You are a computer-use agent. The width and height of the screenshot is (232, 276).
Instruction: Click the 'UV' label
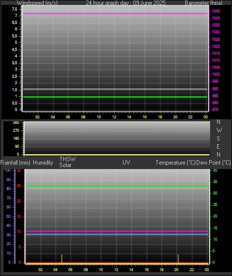126,163
